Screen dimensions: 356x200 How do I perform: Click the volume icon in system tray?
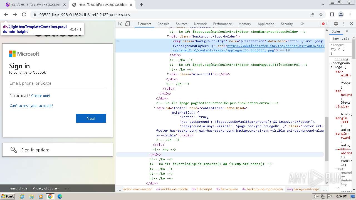316,196
